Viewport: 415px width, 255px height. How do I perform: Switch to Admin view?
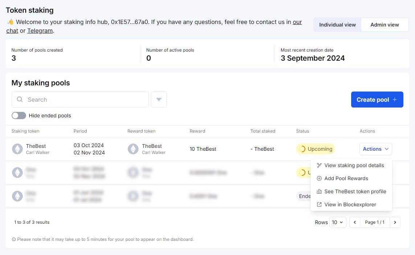click(385, 25)
